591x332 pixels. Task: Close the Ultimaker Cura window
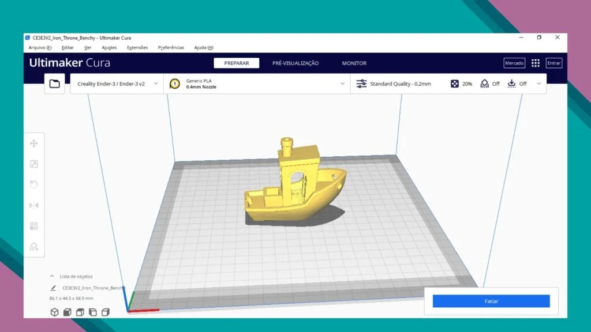pyautogui.click(x=558, y=37)
